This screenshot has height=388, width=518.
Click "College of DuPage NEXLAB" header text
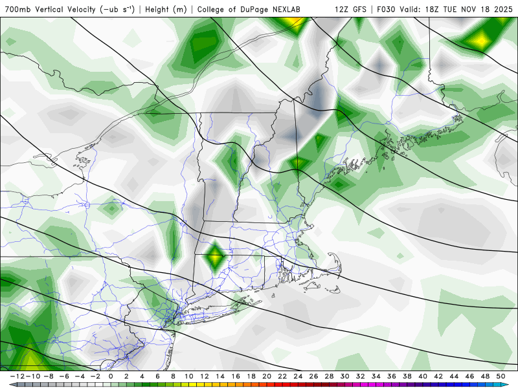tap(249, 9)
